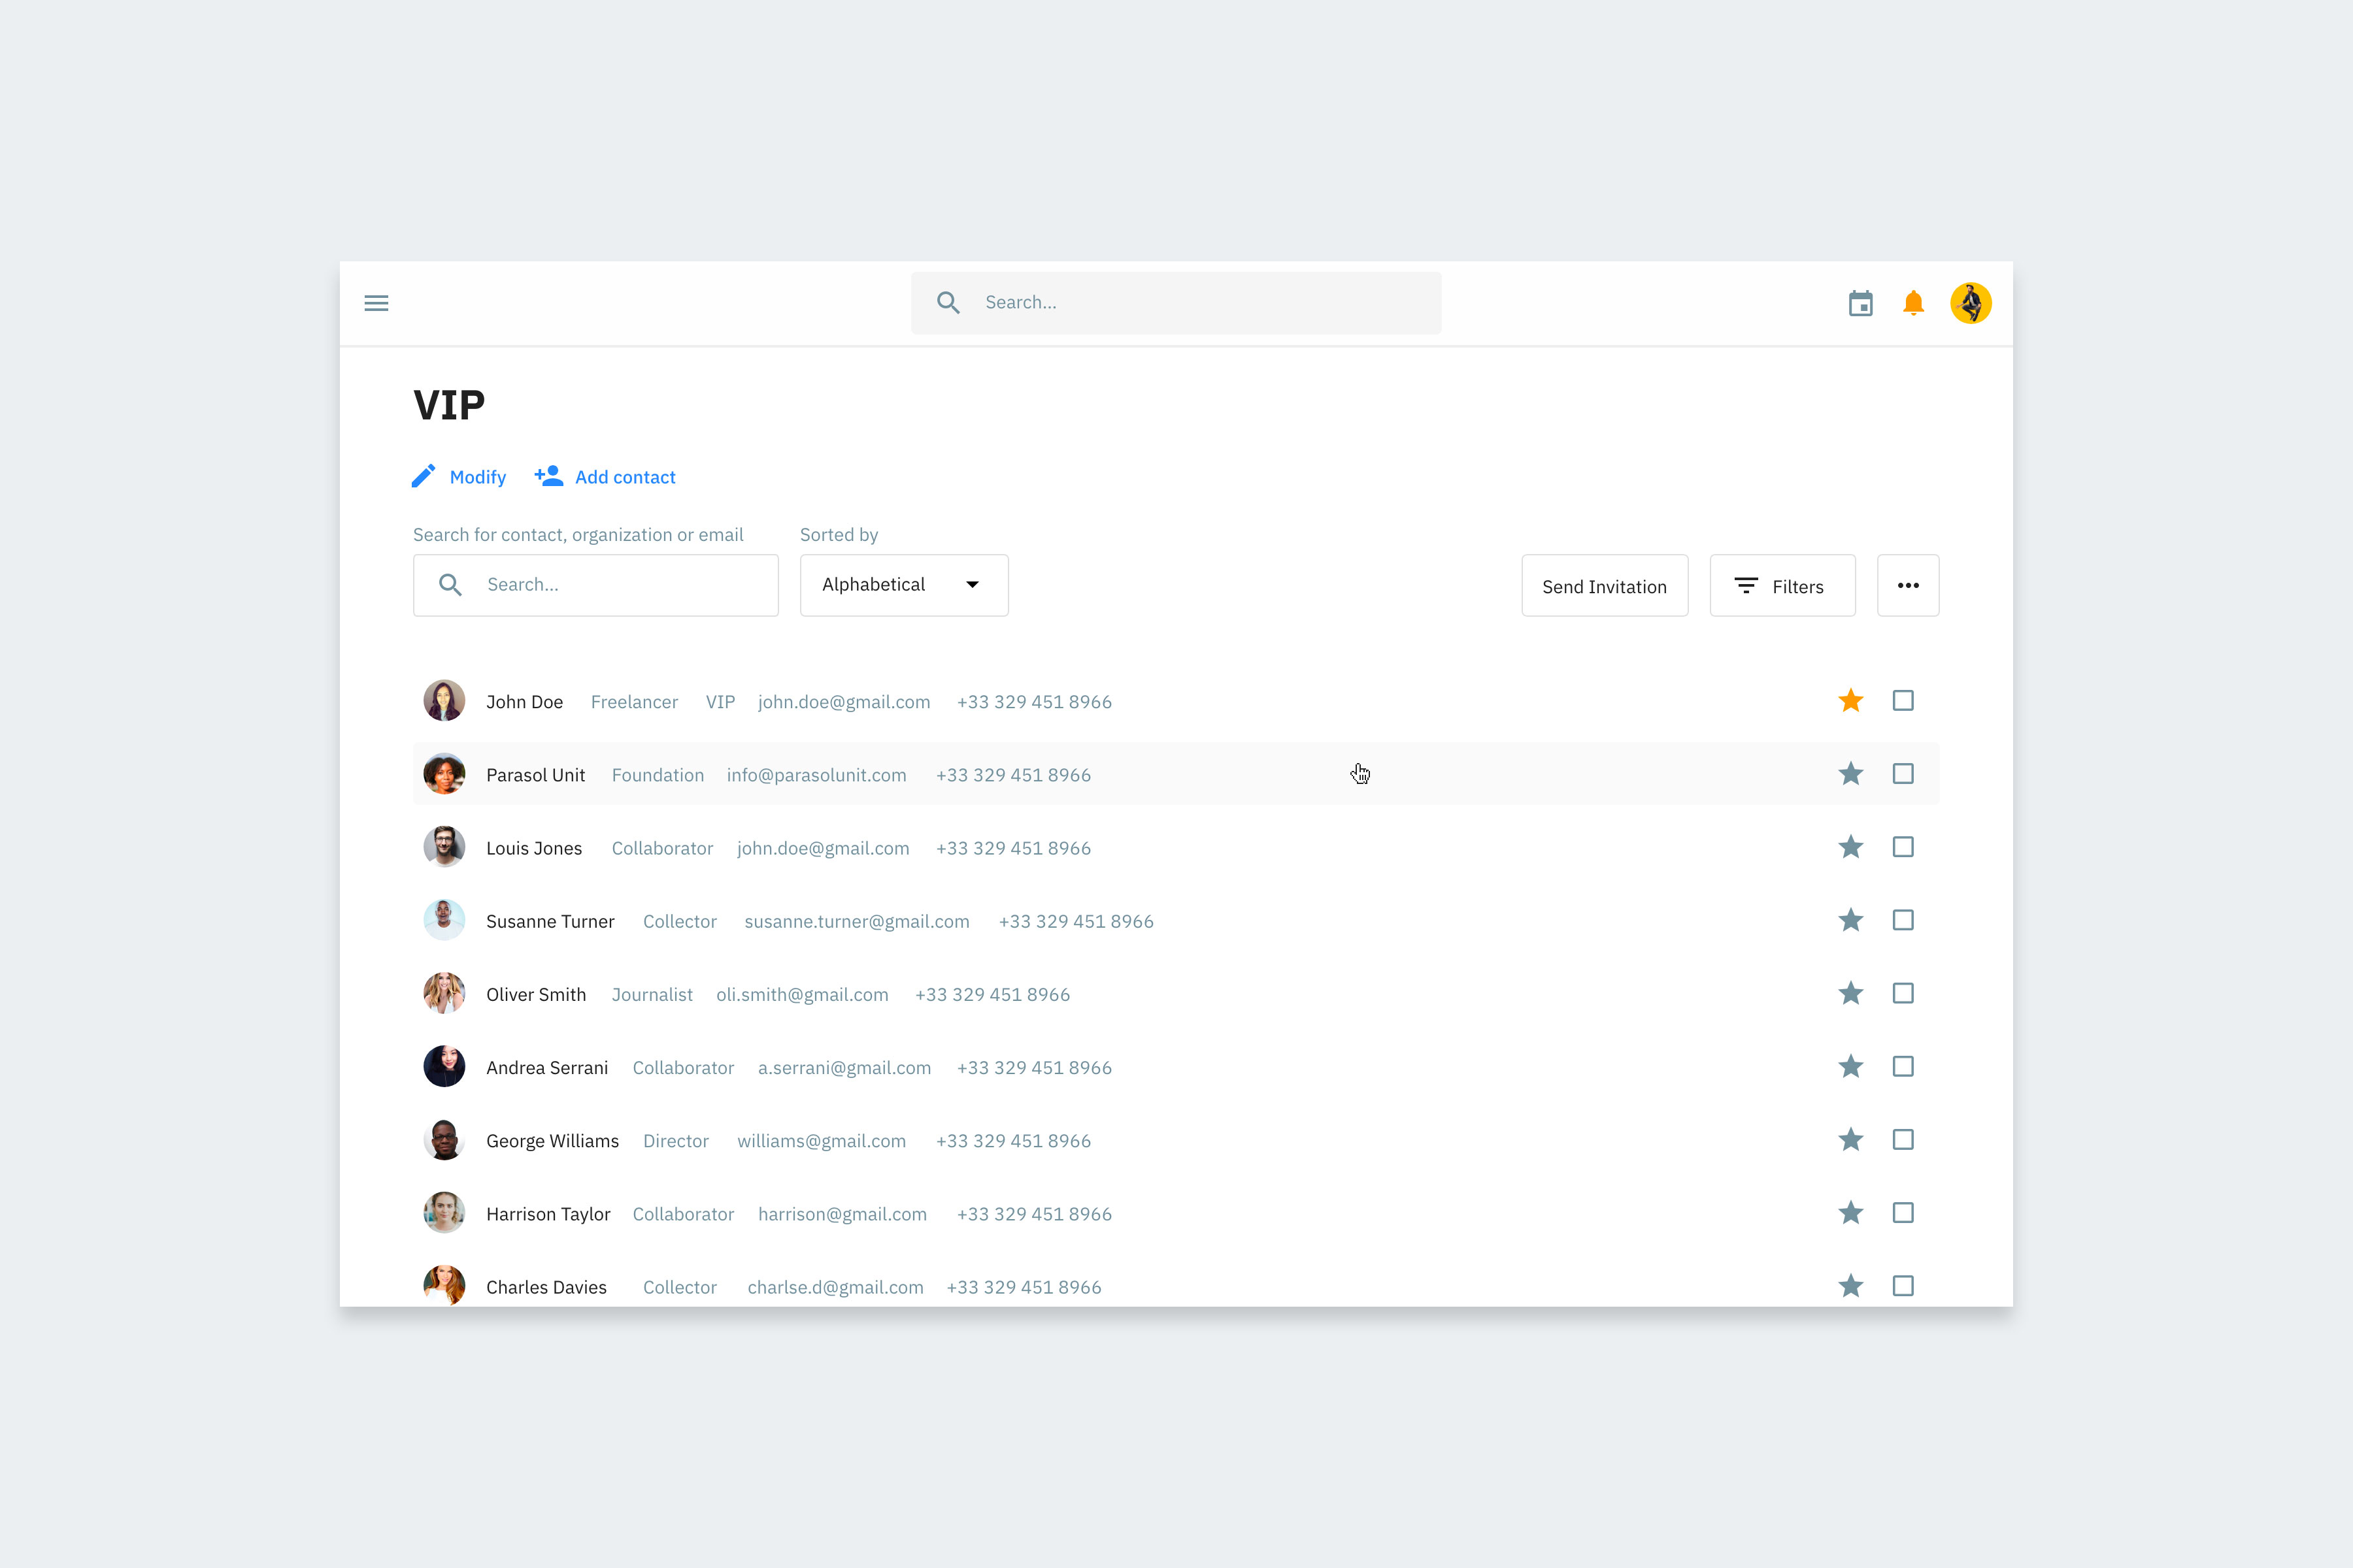The width and height of the screenshot is (2353, 1568).
Task: Click Parasol Unit's avatar photo
Action: [444, 774]
